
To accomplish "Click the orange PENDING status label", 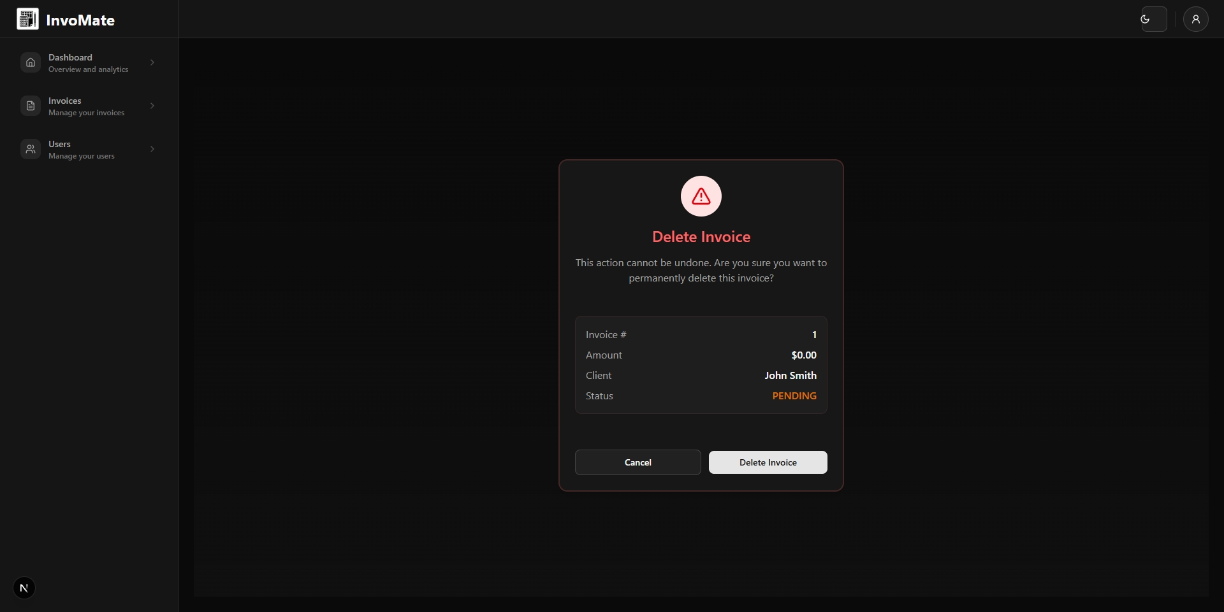I will tap(794, 396).
